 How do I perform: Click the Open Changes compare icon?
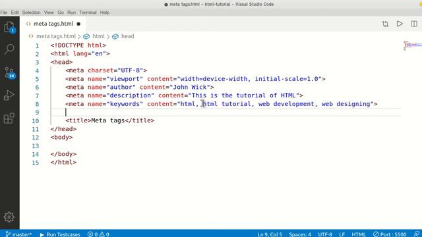(385, 24)
